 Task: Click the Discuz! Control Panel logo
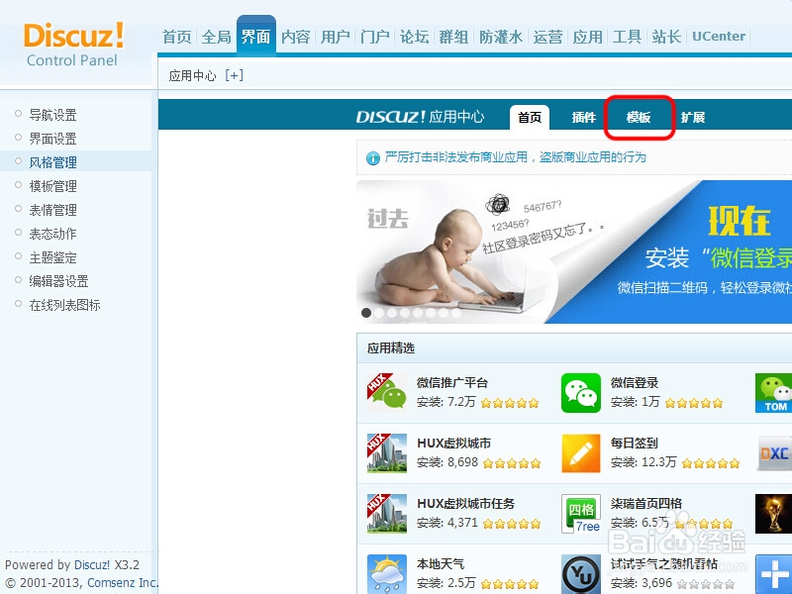pos(72,45)
